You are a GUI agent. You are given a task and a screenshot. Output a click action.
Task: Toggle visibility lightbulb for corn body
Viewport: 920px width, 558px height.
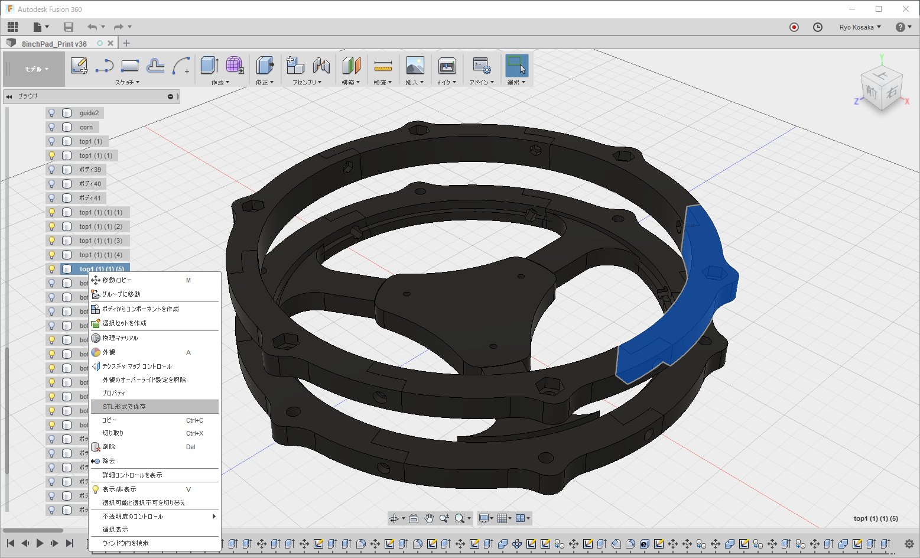tap(52, 127)
